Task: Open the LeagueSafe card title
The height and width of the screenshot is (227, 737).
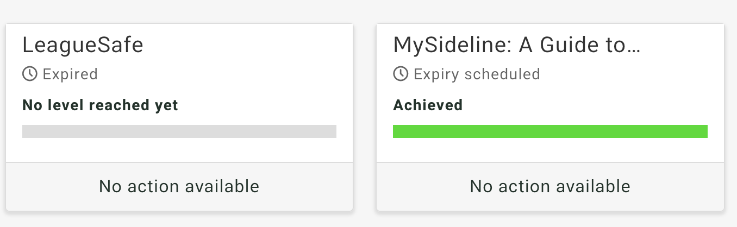Action: (83, 45)
